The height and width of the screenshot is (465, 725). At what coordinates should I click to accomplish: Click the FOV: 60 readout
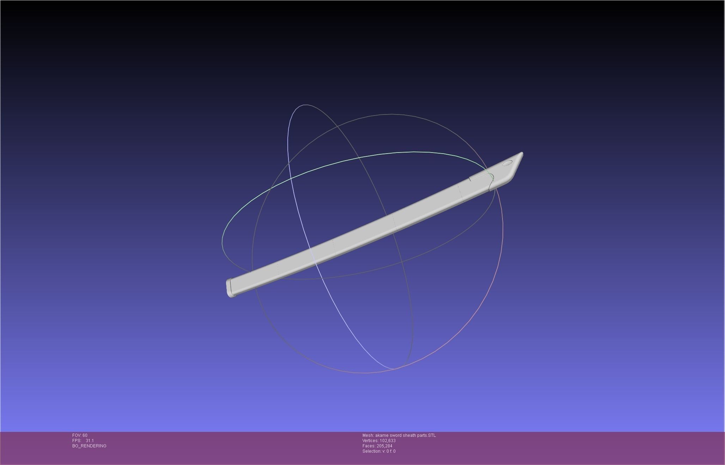coord(80,435)
